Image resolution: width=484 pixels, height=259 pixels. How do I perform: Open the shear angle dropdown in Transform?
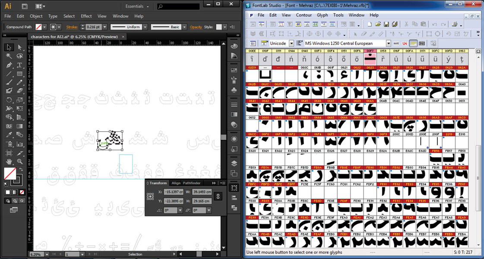click(209, 210)
